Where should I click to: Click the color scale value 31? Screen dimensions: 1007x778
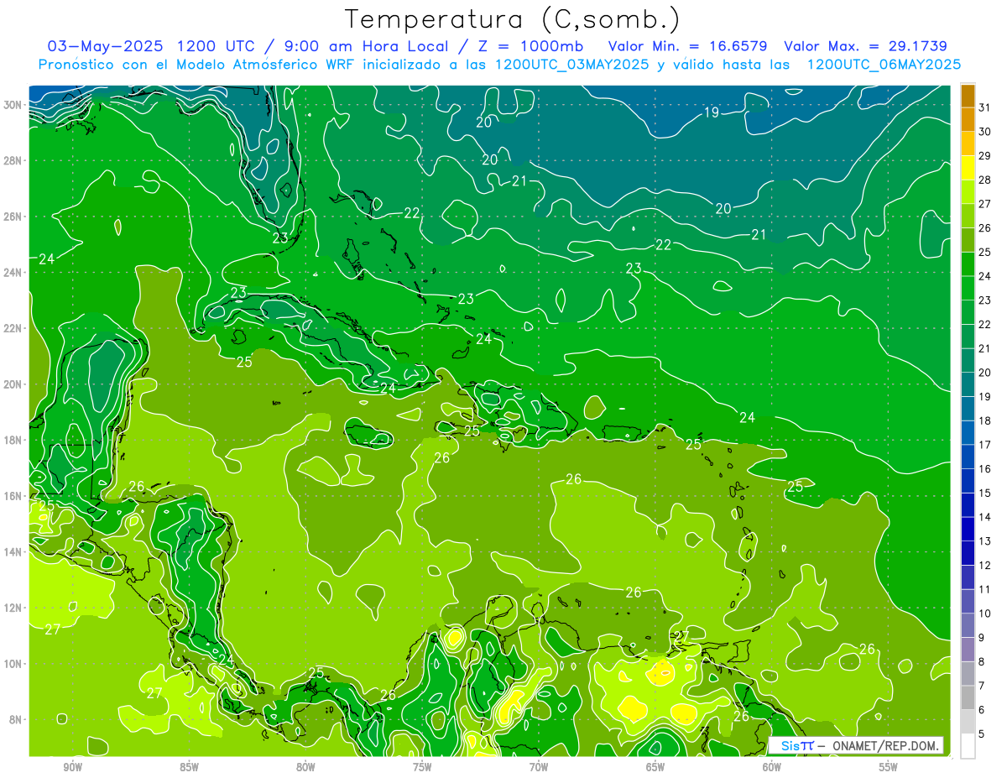(x=985, y=107)
